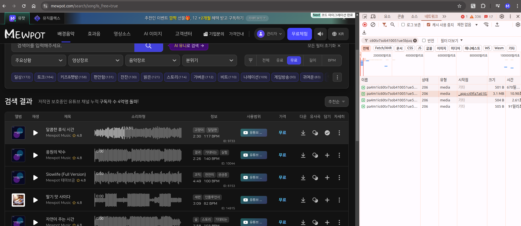
Task: Open network conditions wifi icon
Action: click(x=486, y=25)
